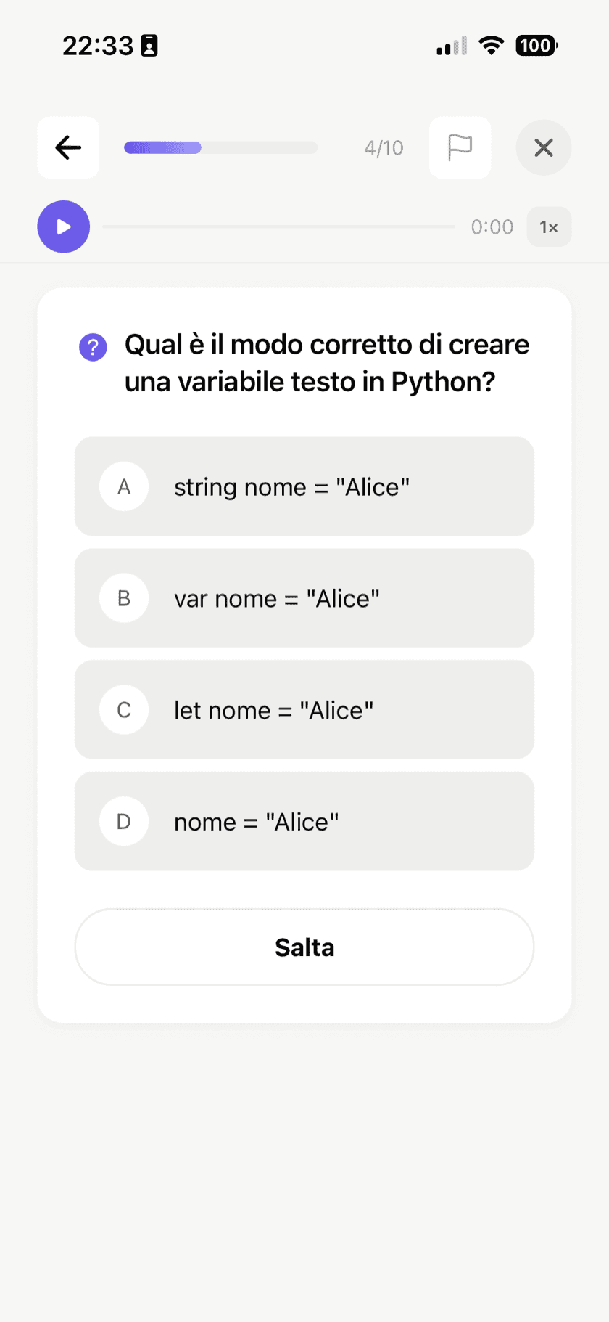Viewport: 609px width, 1322px height.
Task: Click the 4/10 progress label
Action: 384,147
